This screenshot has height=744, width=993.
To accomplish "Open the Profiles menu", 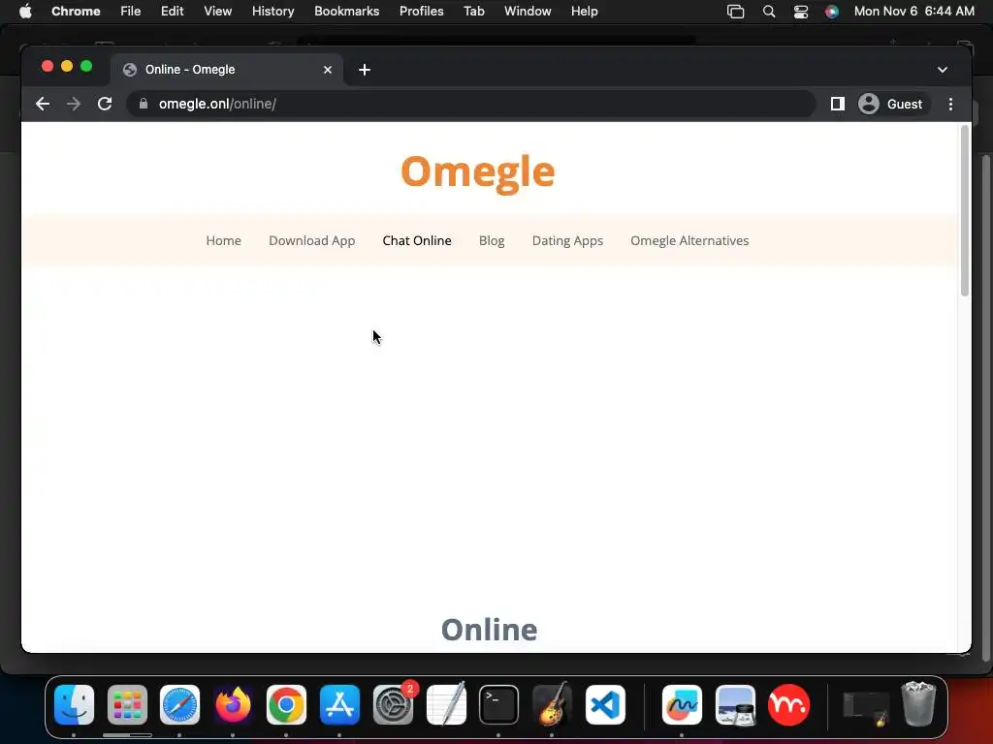I will [x=421, y=12].
